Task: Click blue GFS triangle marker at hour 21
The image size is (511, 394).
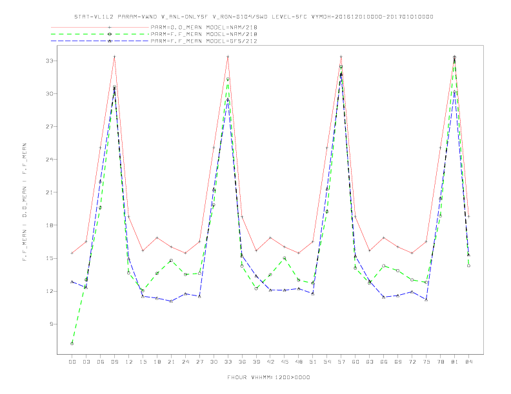Action: (171, 301)
